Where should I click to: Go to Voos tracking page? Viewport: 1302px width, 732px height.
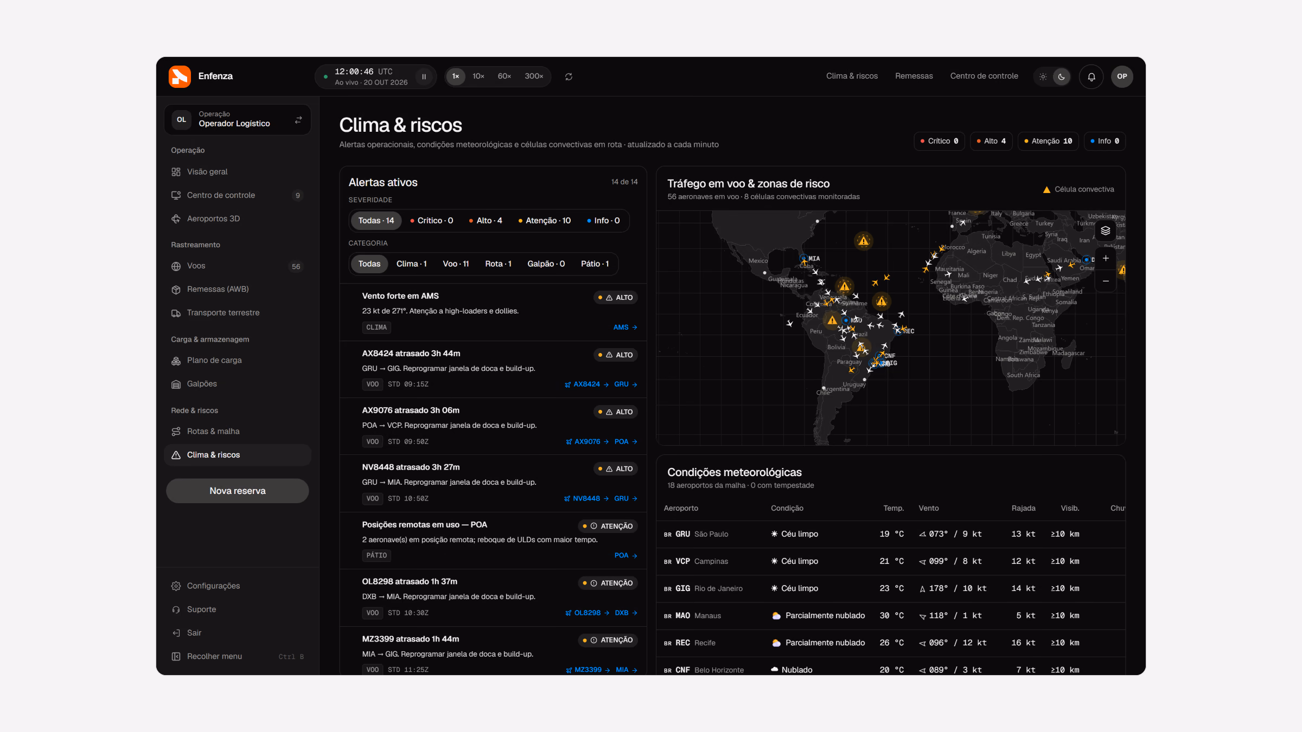(238, 266)
